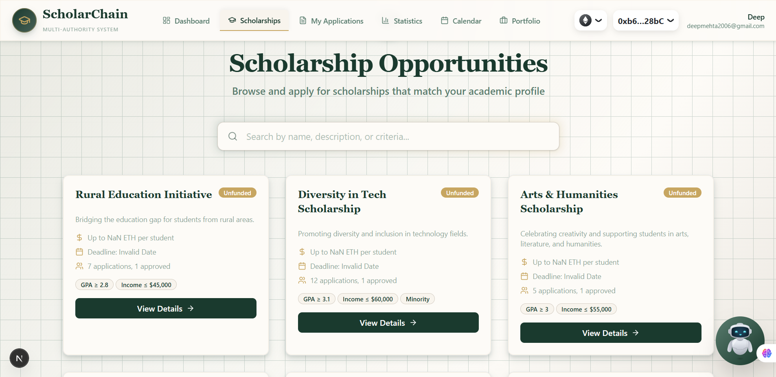Image resolution: width=776 pixels, height=377 pixels.
Task: Toggle the Minority criteria chip
Action: pyautogui.click(x=417, y=299)
